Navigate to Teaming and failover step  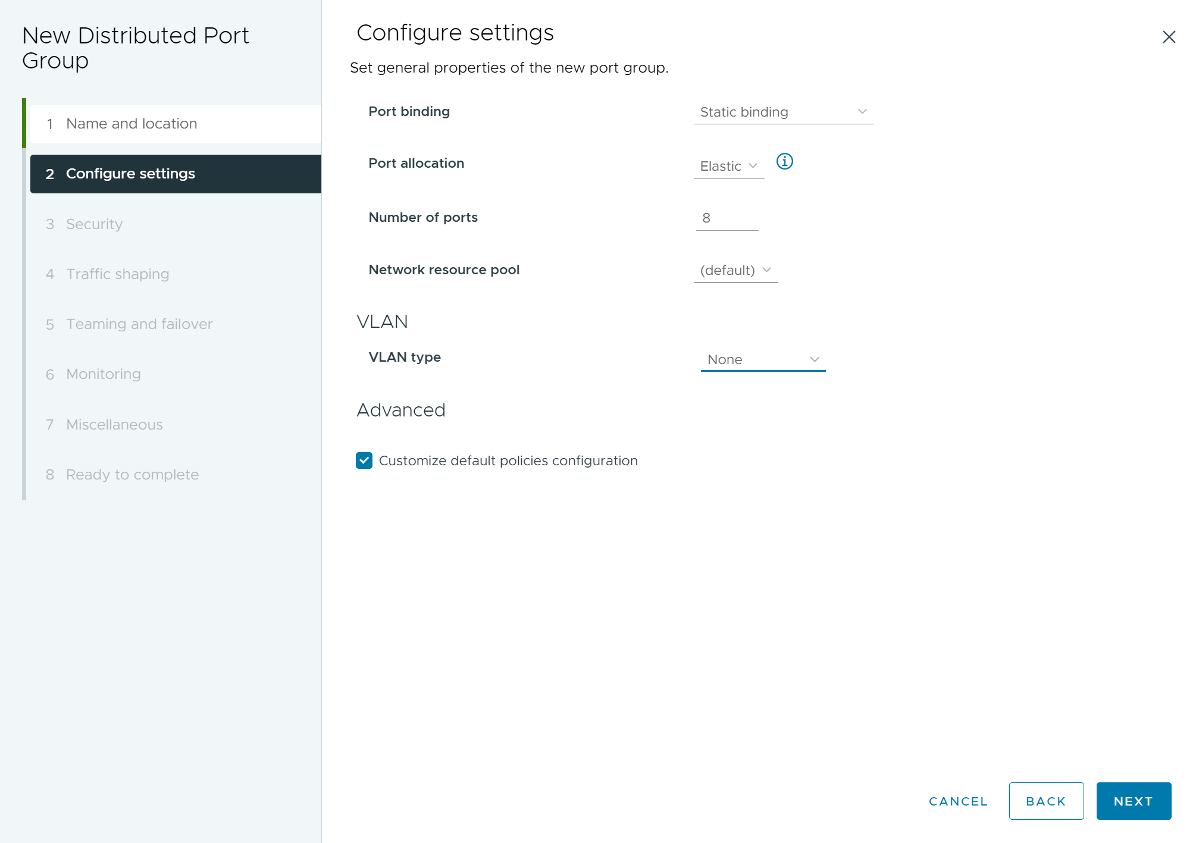pos(140,324)
